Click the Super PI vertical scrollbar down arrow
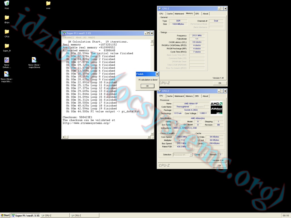This screenshot has width=291, height=218. point(152,134)
